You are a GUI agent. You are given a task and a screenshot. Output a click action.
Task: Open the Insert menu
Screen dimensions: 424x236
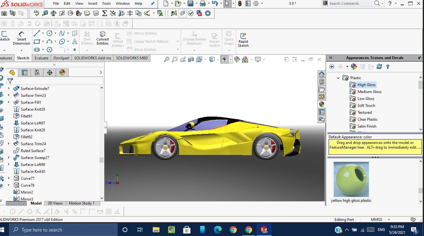(93, 3)
